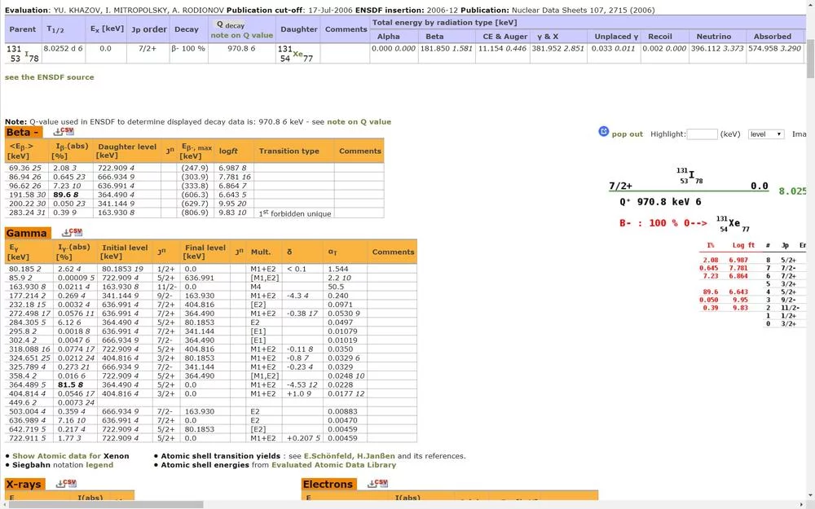Download the Gamma table CSV icon
The width and height of the screenshot is (815, 509).
72,232
